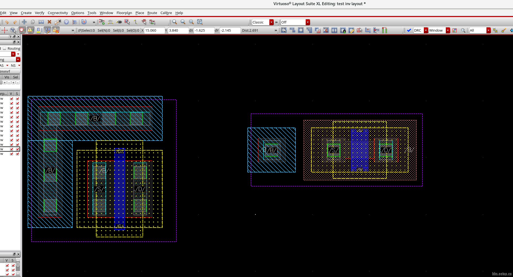Select the Move tool icon
Viewport: 513px width, 277px height.
pyautogui.click(x=24, y=22)
